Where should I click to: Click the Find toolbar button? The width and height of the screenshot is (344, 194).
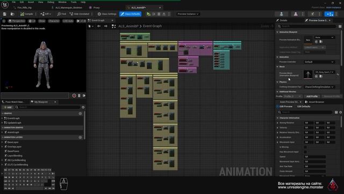pos(62,14)
